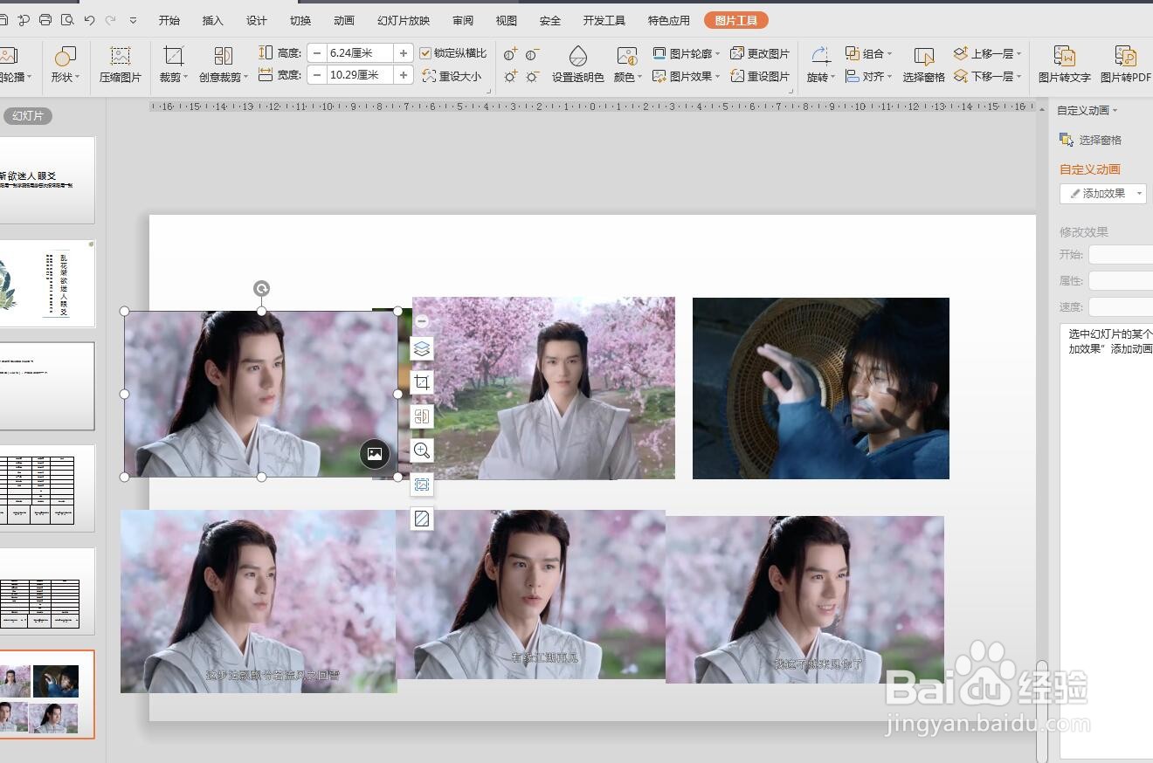Open the Developer Tools (开发工具) tab
Viewport: 1153px width, 763px height.
click(x=604, y=20)
